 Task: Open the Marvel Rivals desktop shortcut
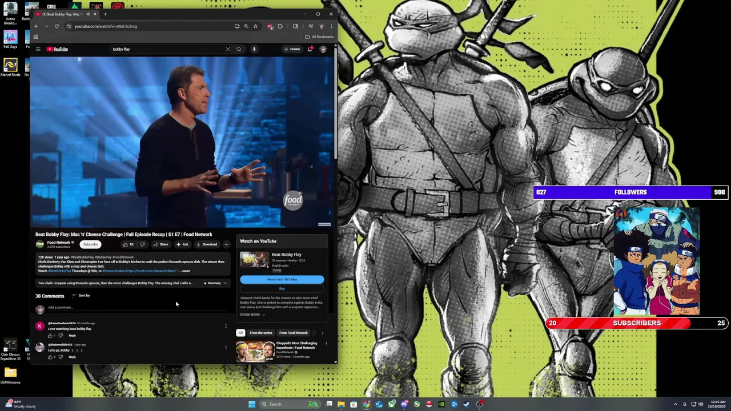10,67
